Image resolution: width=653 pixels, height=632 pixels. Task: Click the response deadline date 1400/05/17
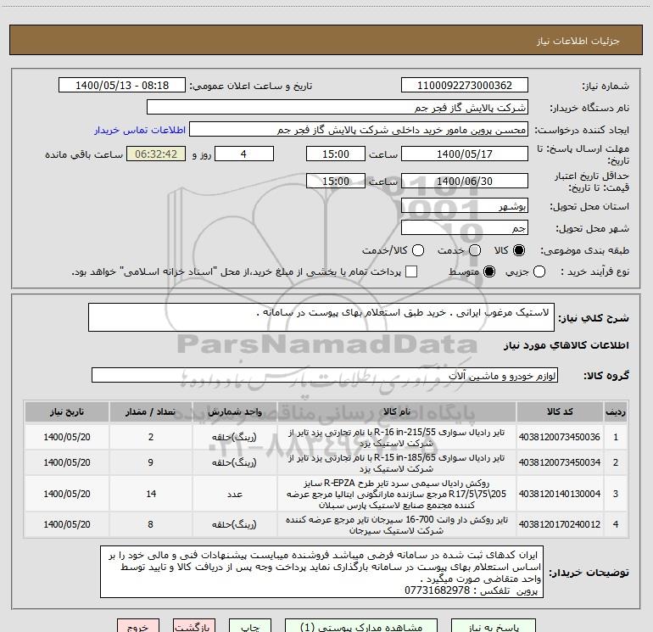(465, 154)
